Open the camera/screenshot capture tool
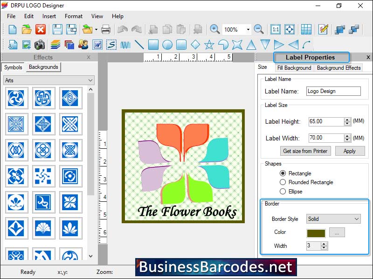 [x=40, y=45]
